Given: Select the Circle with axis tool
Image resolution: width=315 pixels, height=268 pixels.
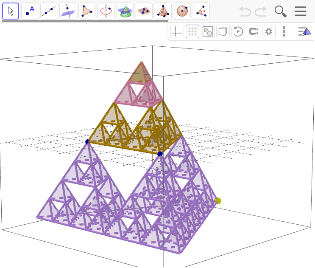Looking at the screenshot, I should [x=106, y=11].
